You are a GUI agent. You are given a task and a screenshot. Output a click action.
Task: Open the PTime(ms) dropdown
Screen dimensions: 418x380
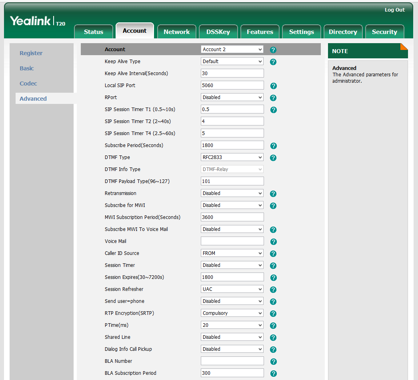tap(232, 325)
